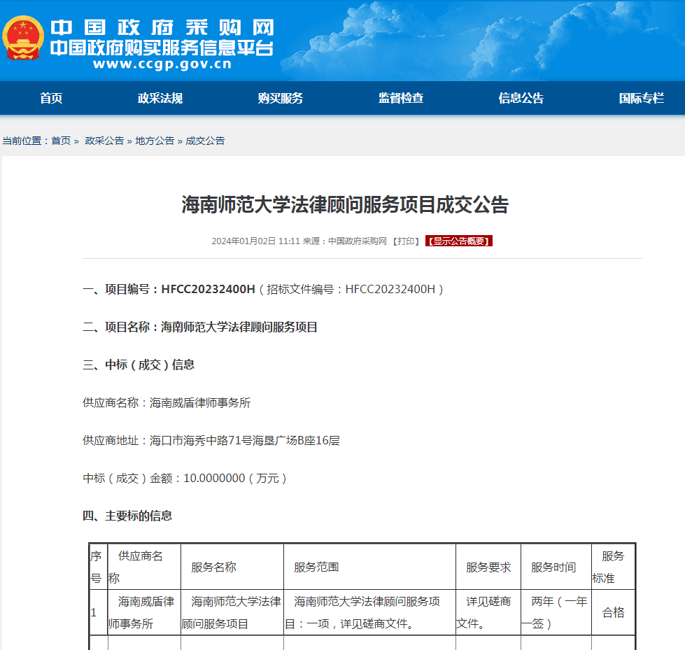Click the supplier name line 海南威盾律师事务所
The width and height of the screenshot is (685, 650).
167,403
